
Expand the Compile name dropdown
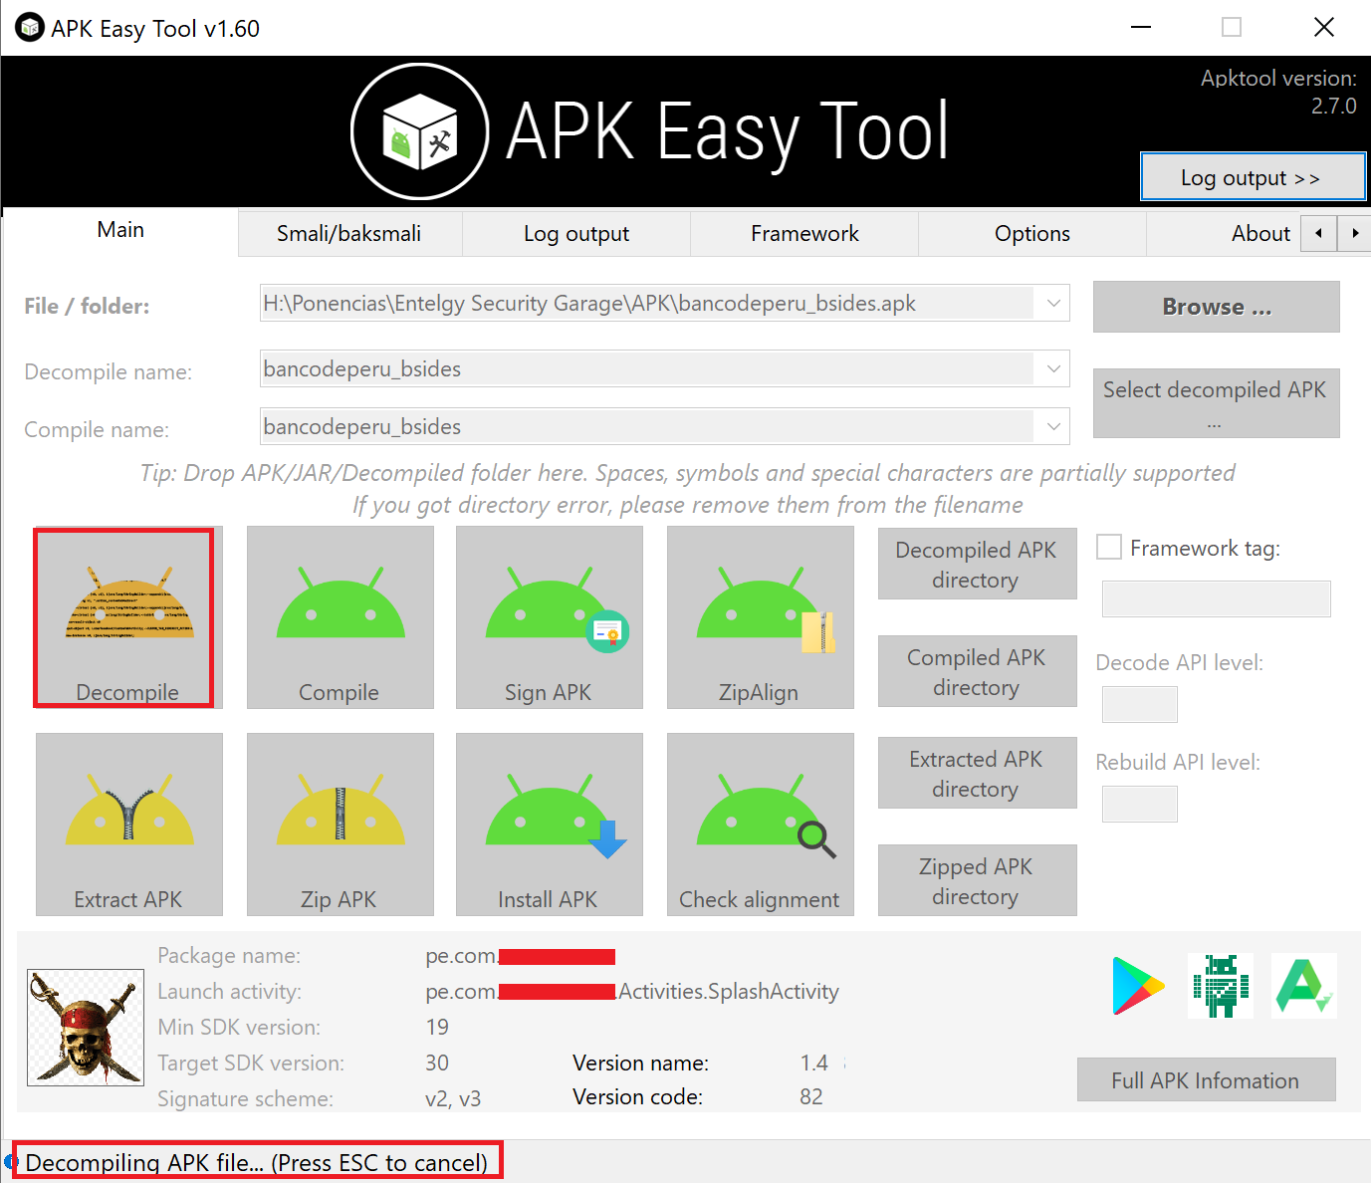[1053, 427]
